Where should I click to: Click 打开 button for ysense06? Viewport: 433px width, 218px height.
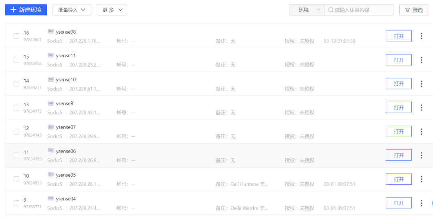pyautogui.click(x=399, y=155)
